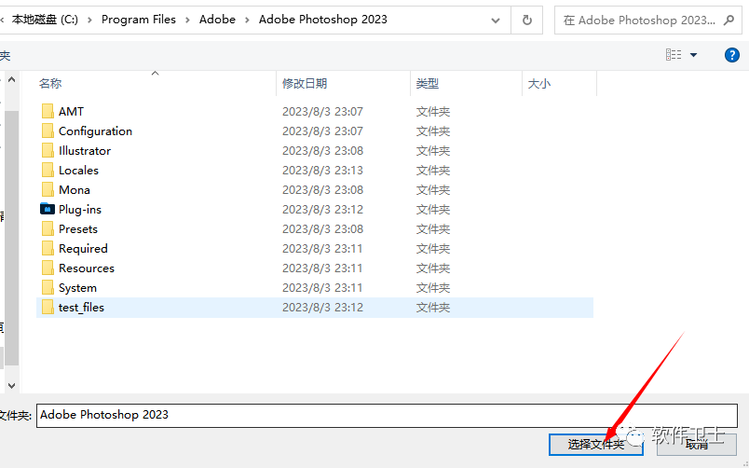Select the row named Resources
The width and height of the screenshot is (749, 468).
(314, 268)
